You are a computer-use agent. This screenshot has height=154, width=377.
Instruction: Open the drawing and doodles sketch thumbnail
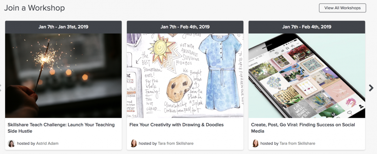tap(185, 76)
